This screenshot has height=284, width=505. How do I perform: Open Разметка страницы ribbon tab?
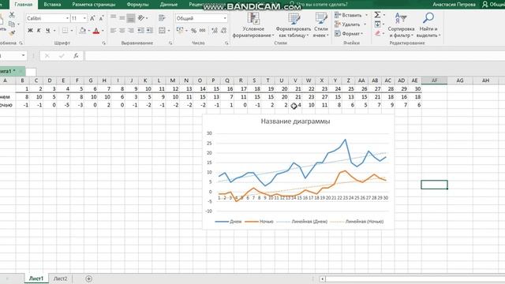click(x=94, y=5)
